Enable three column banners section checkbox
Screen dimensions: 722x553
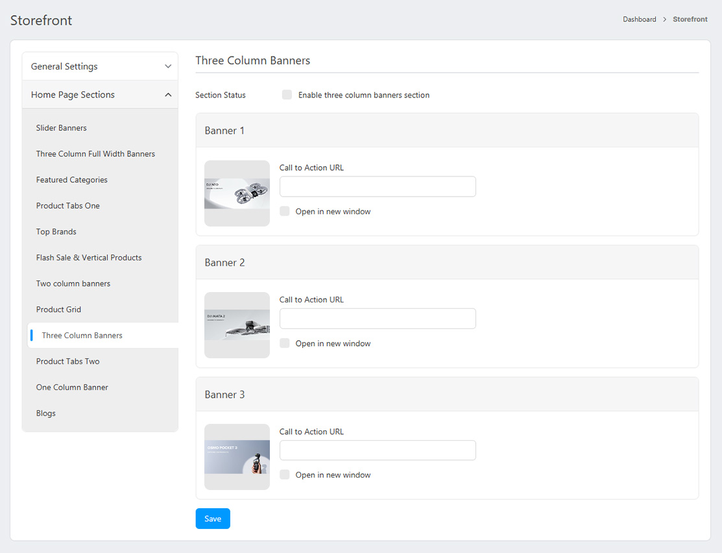pos(287,95)
